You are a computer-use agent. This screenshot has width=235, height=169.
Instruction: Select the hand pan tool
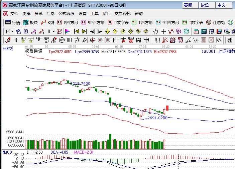(155, 31)
